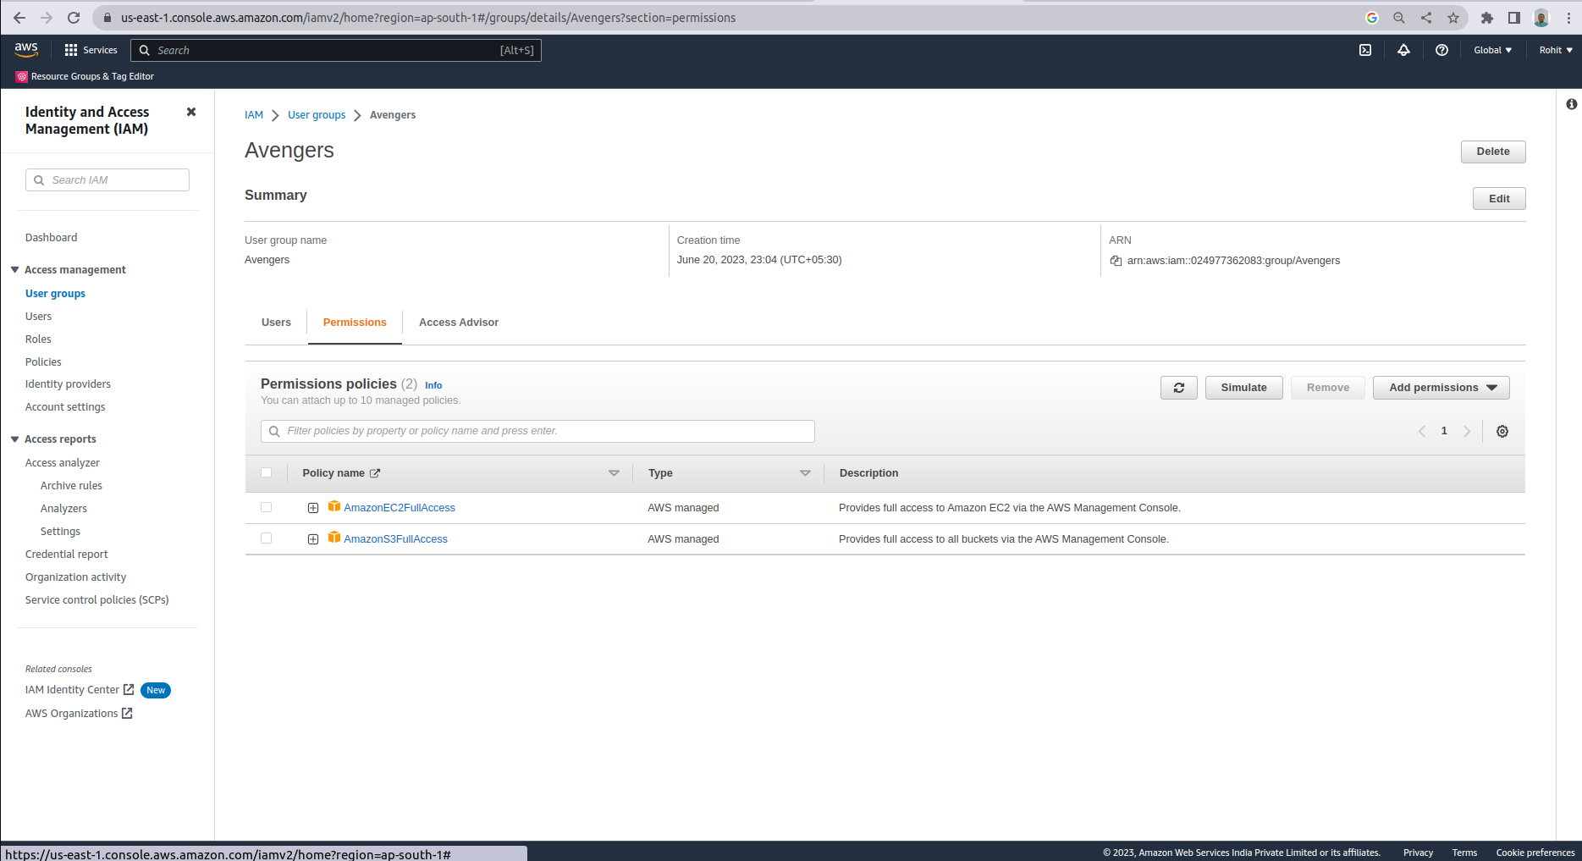Image resolution: width=1582 pixels, height=861 pixels.
Task: Bookmark this page with the star icon
Action: [x=1453, y=18]
